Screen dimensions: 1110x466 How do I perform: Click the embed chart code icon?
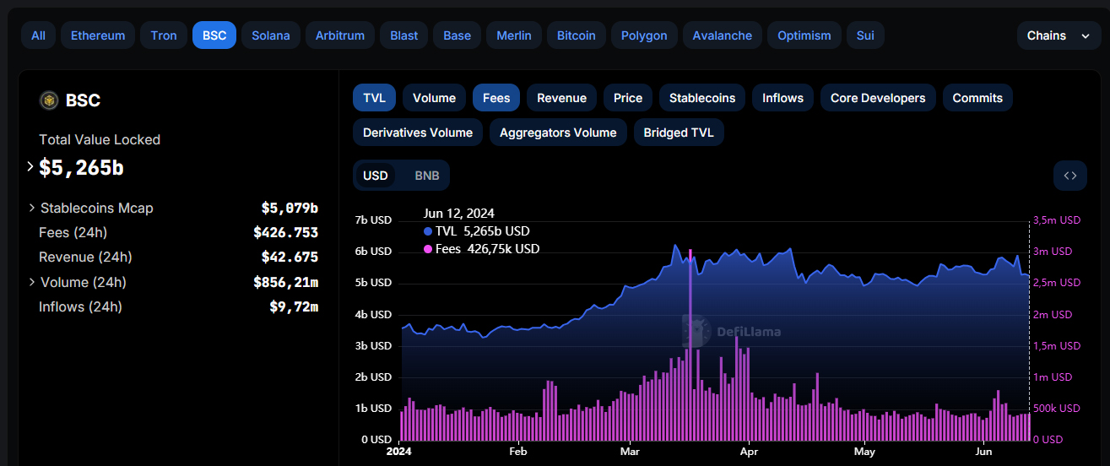[1070, 176]
